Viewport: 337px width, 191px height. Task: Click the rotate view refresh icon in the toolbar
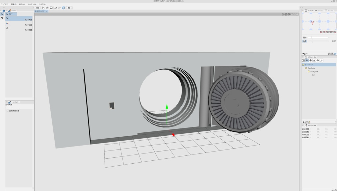point(63,8)
